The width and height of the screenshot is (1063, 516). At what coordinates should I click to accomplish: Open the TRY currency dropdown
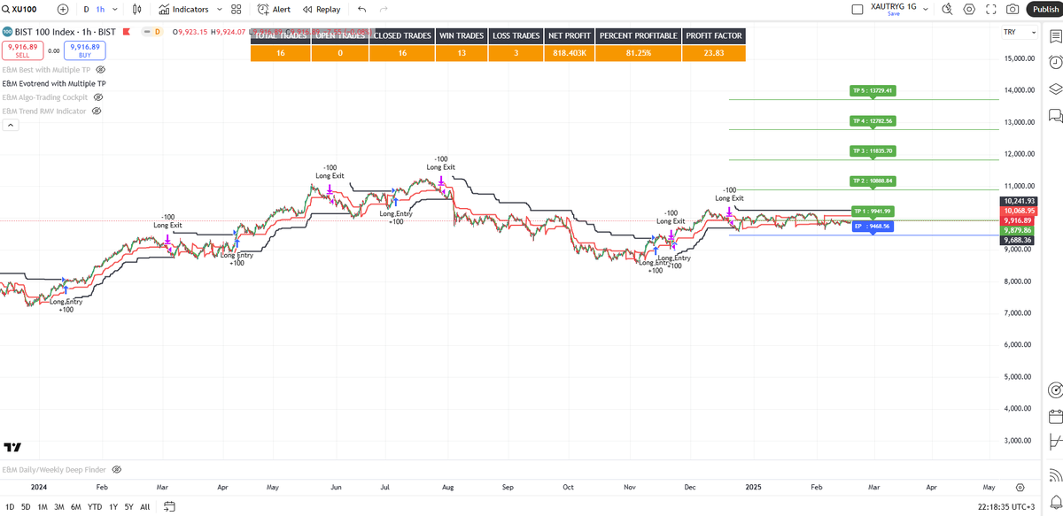point(1020,32)
